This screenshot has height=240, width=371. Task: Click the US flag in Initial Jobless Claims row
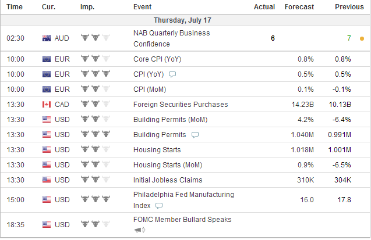(47, 180)
